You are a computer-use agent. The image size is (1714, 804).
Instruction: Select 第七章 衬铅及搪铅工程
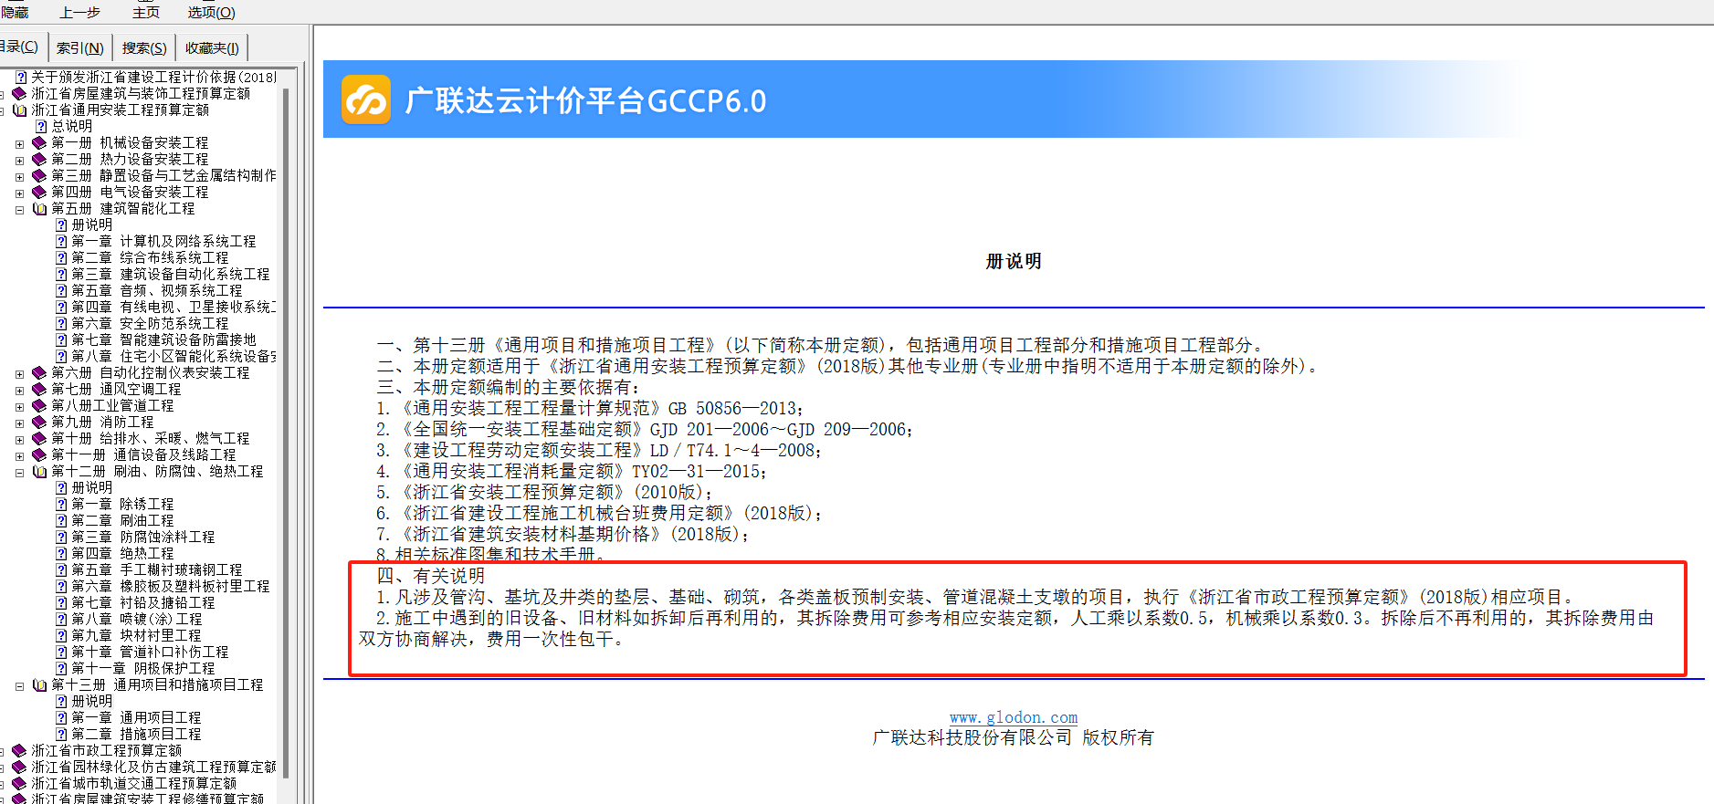143,602
